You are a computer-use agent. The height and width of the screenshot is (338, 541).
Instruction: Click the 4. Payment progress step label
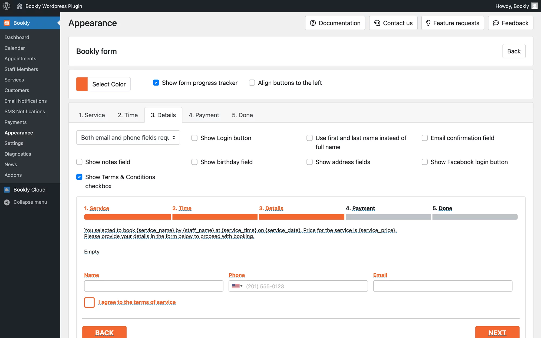(x=360, y=208)
